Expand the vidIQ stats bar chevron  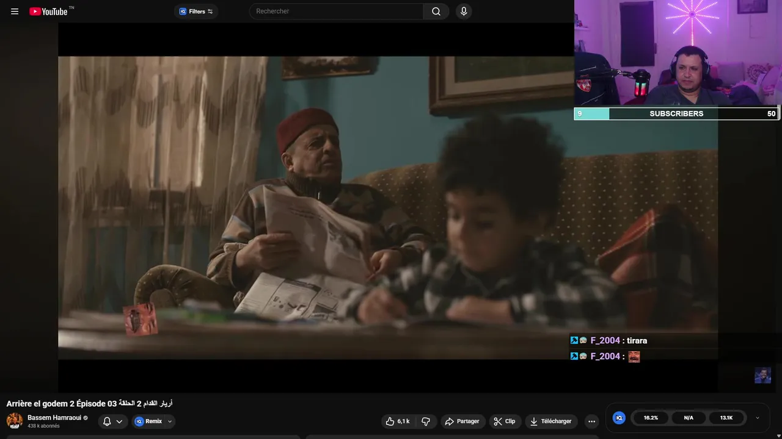[x=758, y=418]
